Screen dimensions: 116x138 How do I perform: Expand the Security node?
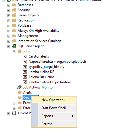pos(9,10)
